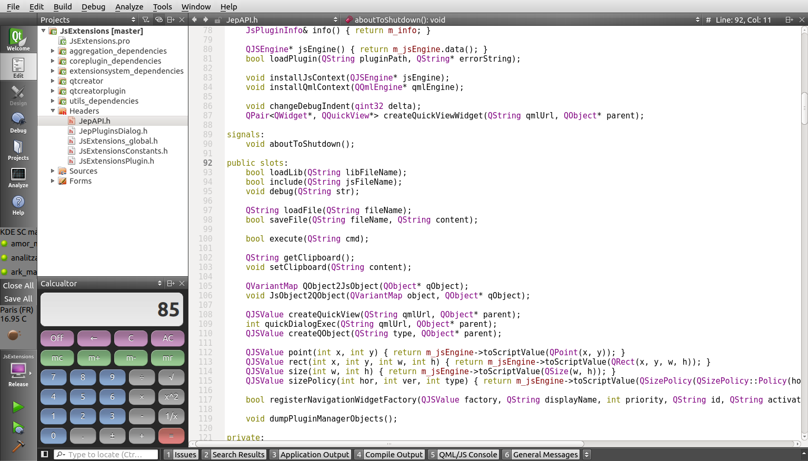This screenshot has width=808, height=461.
Task: Open Analyze mode
Action: (18, 177)
